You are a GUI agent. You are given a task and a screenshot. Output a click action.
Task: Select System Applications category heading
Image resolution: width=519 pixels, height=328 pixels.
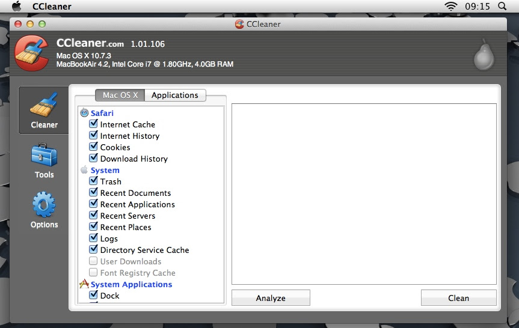132,284
